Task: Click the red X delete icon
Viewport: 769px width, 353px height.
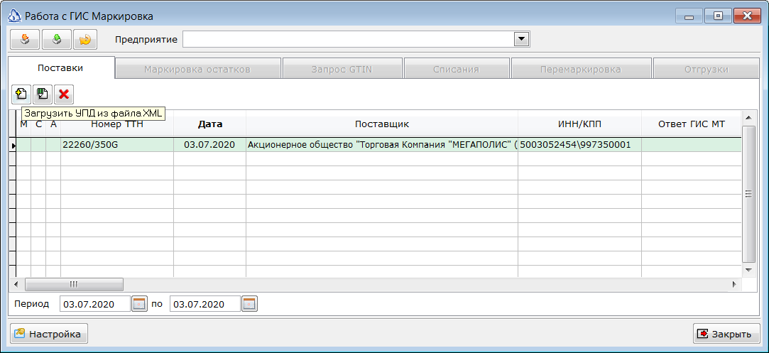Action: click(64, 94)
